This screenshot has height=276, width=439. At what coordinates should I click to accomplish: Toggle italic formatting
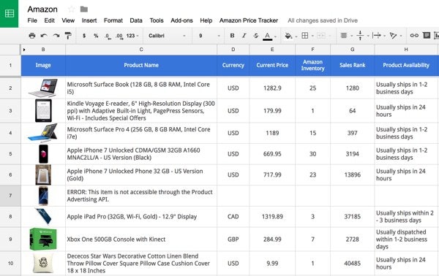(x=244, y=36)
